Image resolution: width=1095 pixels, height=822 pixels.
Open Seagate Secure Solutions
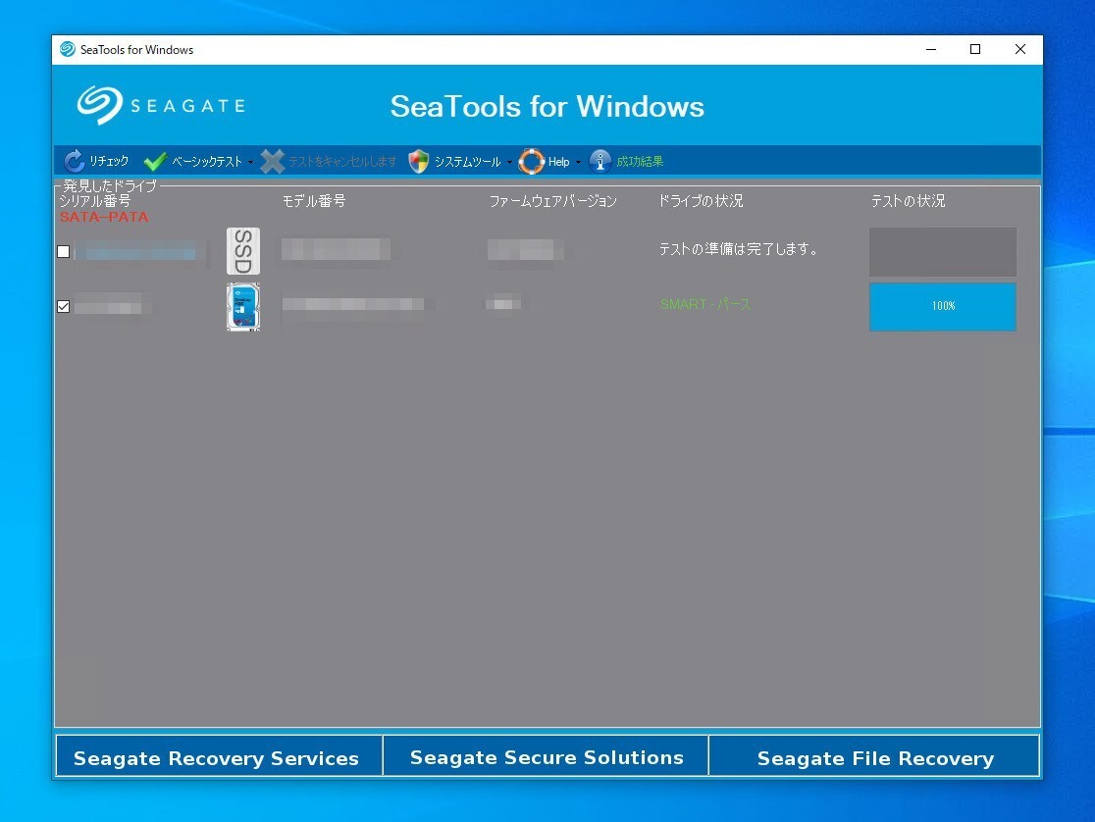coord(547,757)
